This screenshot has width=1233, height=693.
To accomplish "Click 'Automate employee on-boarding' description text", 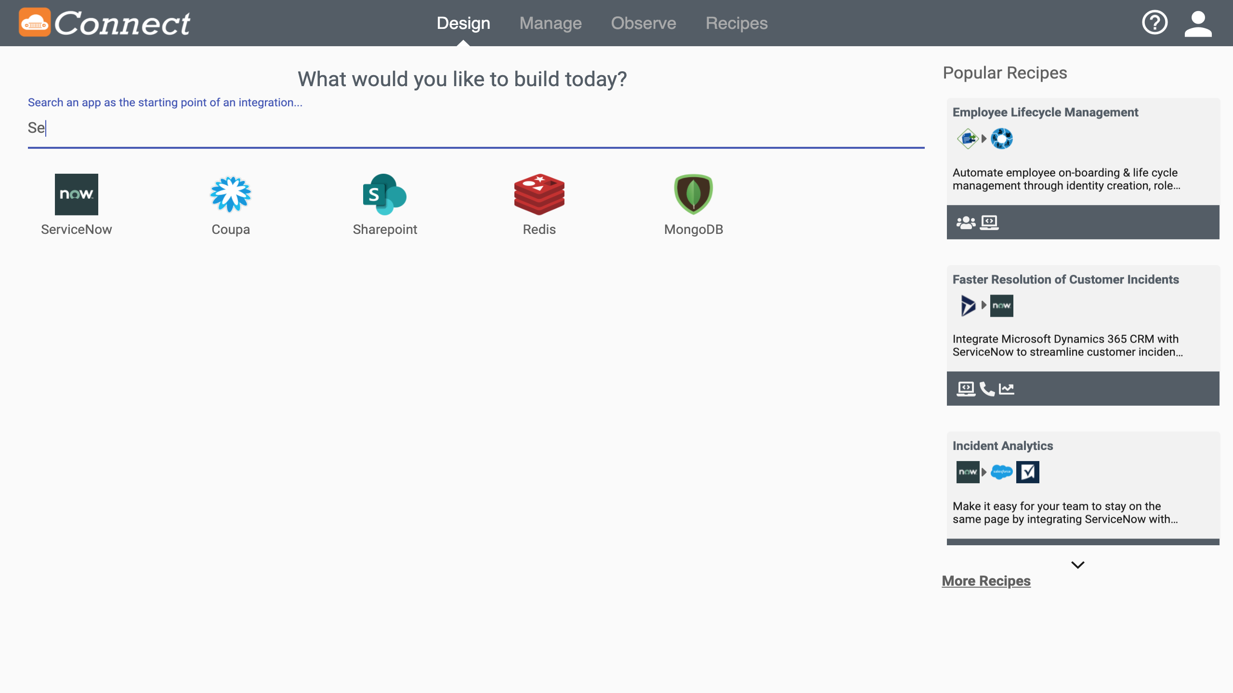I will pyautogui.click(x=1066, y=179).
